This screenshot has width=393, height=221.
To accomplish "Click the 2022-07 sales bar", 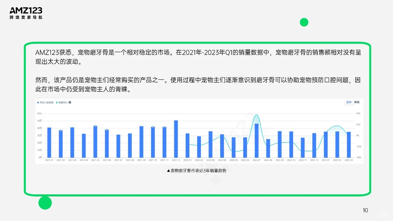I will click(257, 141).
